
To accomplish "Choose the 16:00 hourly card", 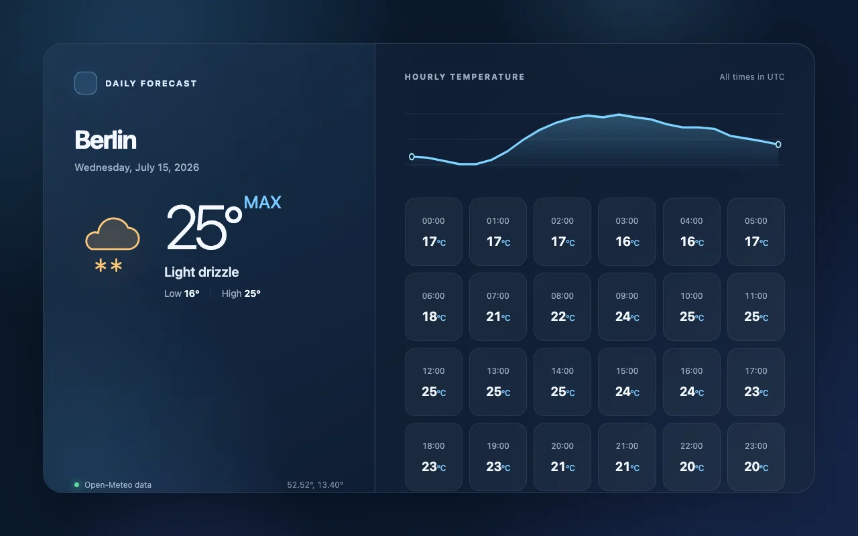I will (x=692, y=382).
